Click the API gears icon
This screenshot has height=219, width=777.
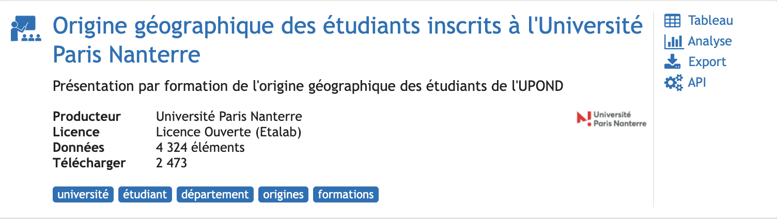(x=673, y=83)
